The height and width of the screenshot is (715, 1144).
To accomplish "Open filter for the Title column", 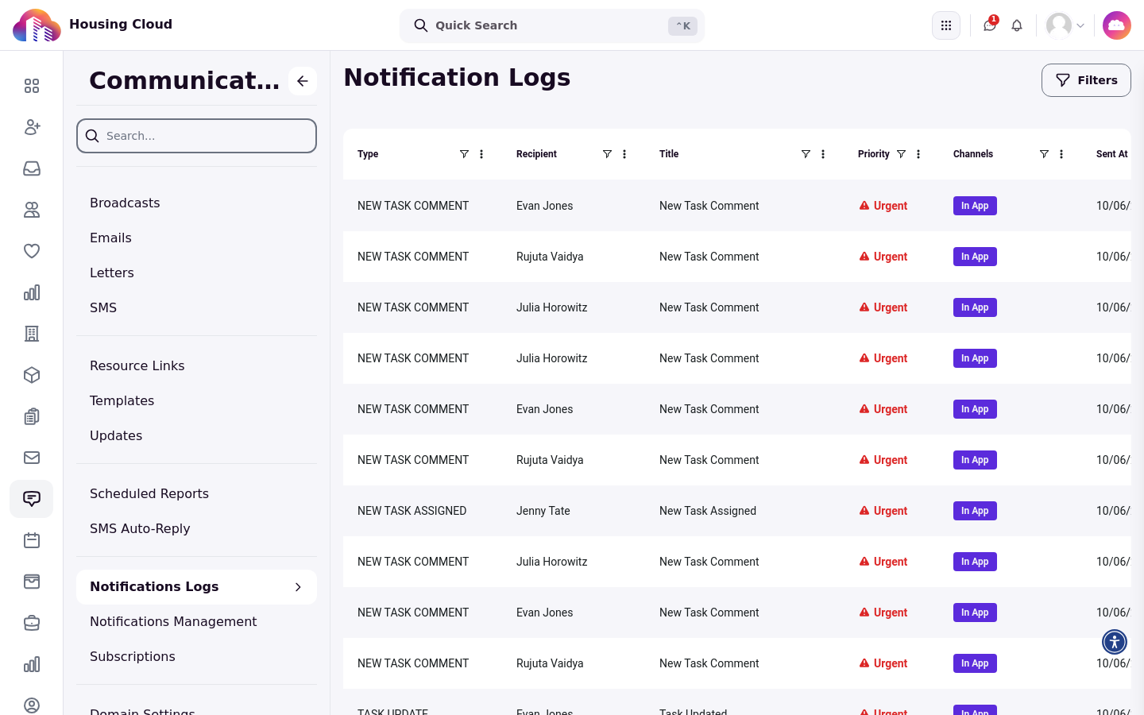I will (x=806, y=154).
